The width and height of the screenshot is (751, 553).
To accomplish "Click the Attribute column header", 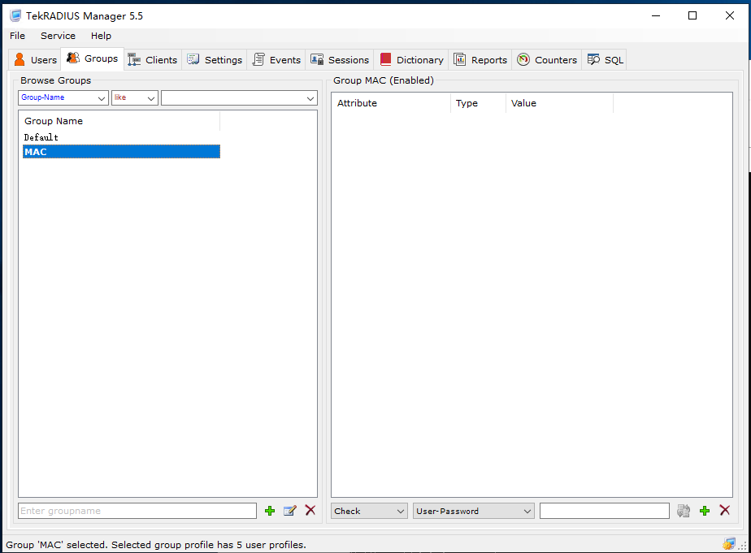I will pyautogui.click(x=391, y=103).
